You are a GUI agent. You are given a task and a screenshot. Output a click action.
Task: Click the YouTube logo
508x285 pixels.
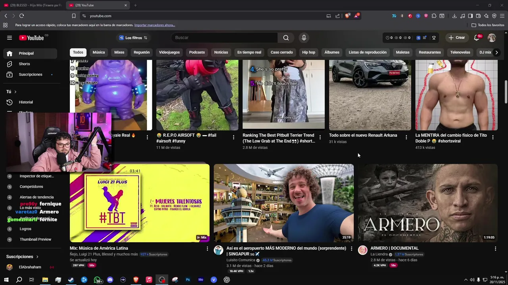(32, 38)
